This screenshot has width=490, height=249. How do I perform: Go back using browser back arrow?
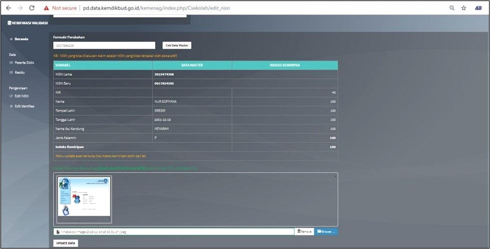pyautogui.click(x=8, y=8)
